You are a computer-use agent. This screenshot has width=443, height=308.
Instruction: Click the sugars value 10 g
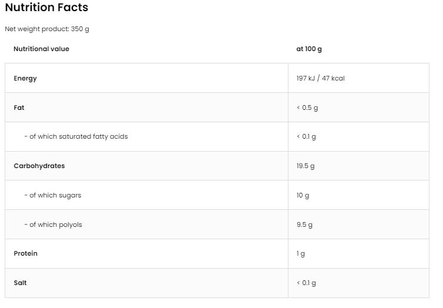click(303, 195)
